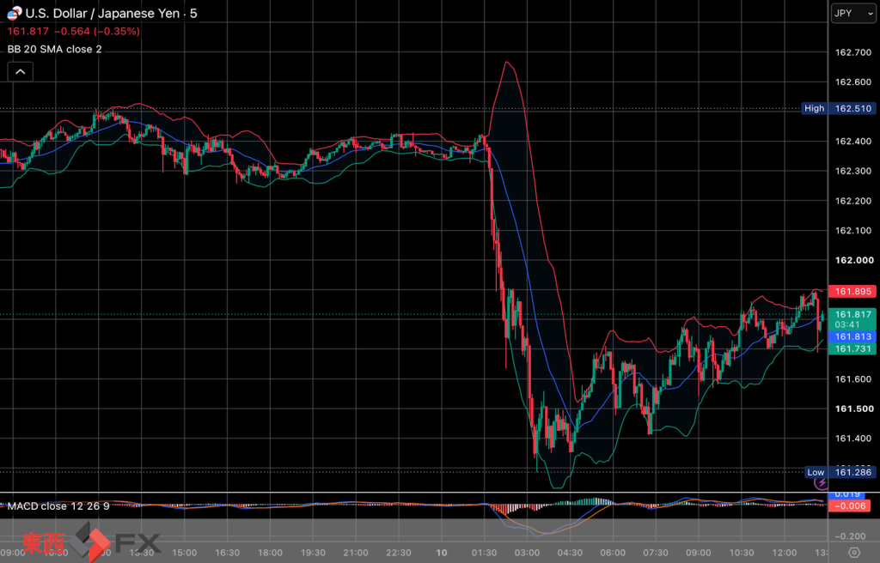Click the 21:00 label on time axis
Image resolution: width=880 pixels, height=563 pixels.
pos(355,553)
